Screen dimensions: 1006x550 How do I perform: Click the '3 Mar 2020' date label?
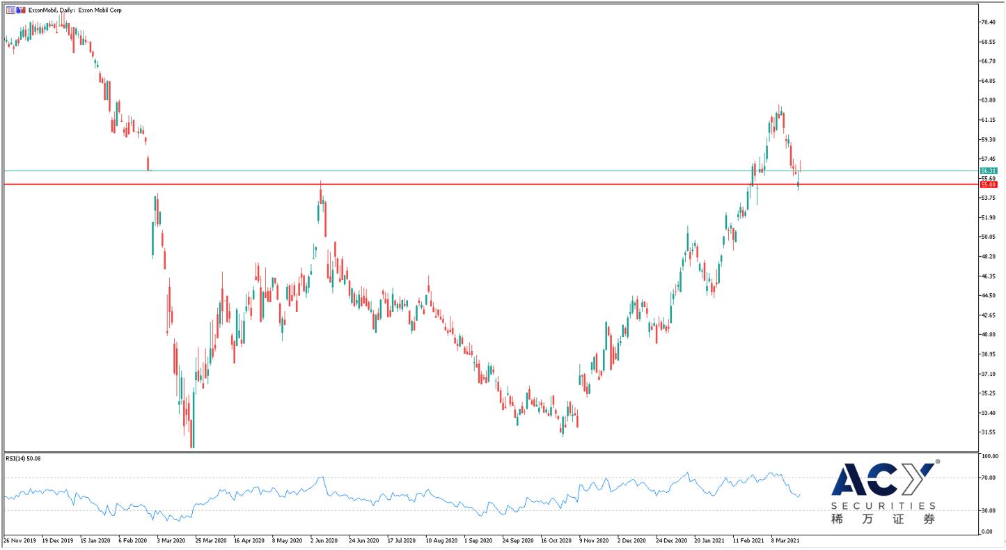[x=171, y=540]
